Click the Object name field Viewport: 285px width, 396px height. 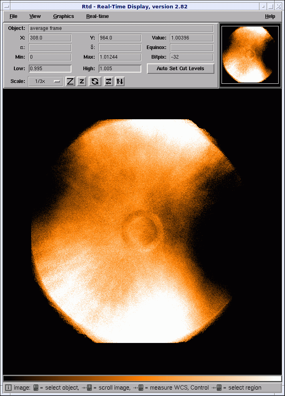(x=121, y=28)
